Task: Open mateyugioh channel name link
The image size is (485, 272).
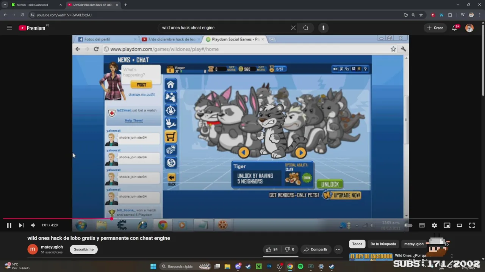Action: [x=52, y=247]
